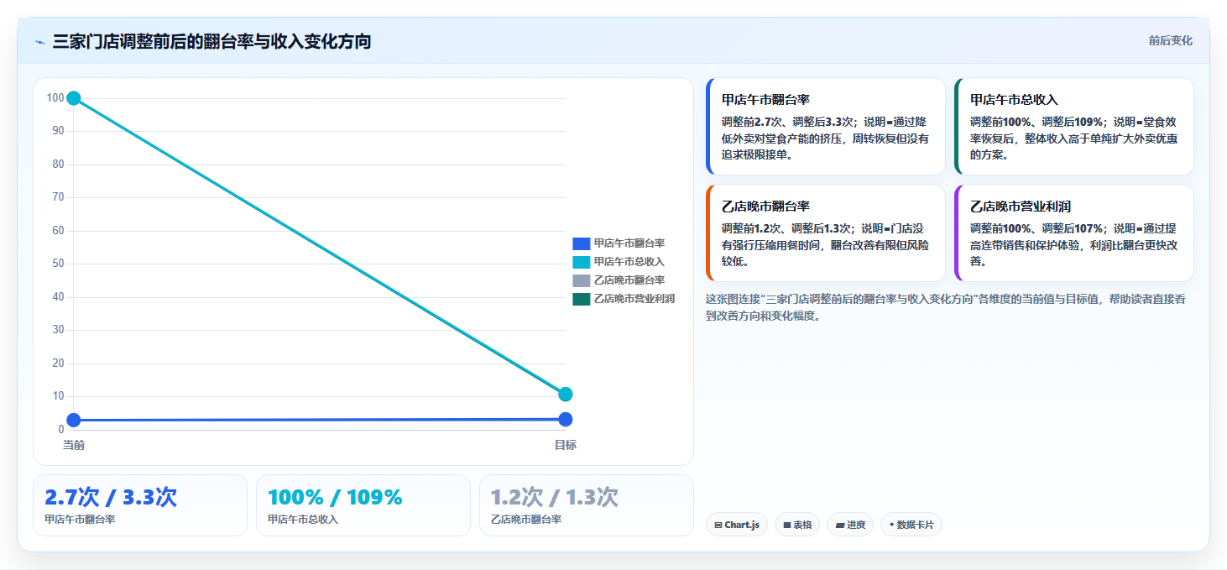
Task: Click the lightning icon beside the chart title
Action: (39, 42)
